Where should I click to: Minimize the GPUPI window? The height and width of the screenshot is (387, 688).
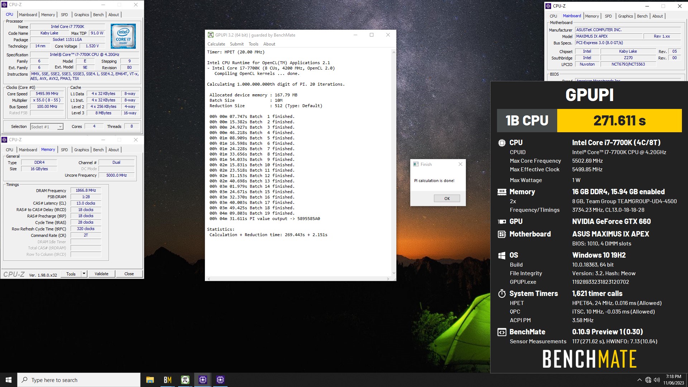355,35
